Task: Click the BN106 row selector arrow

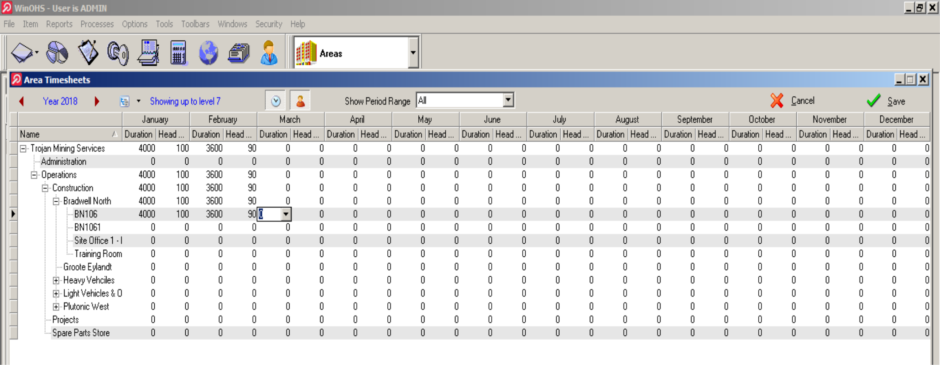Action: 14,214
